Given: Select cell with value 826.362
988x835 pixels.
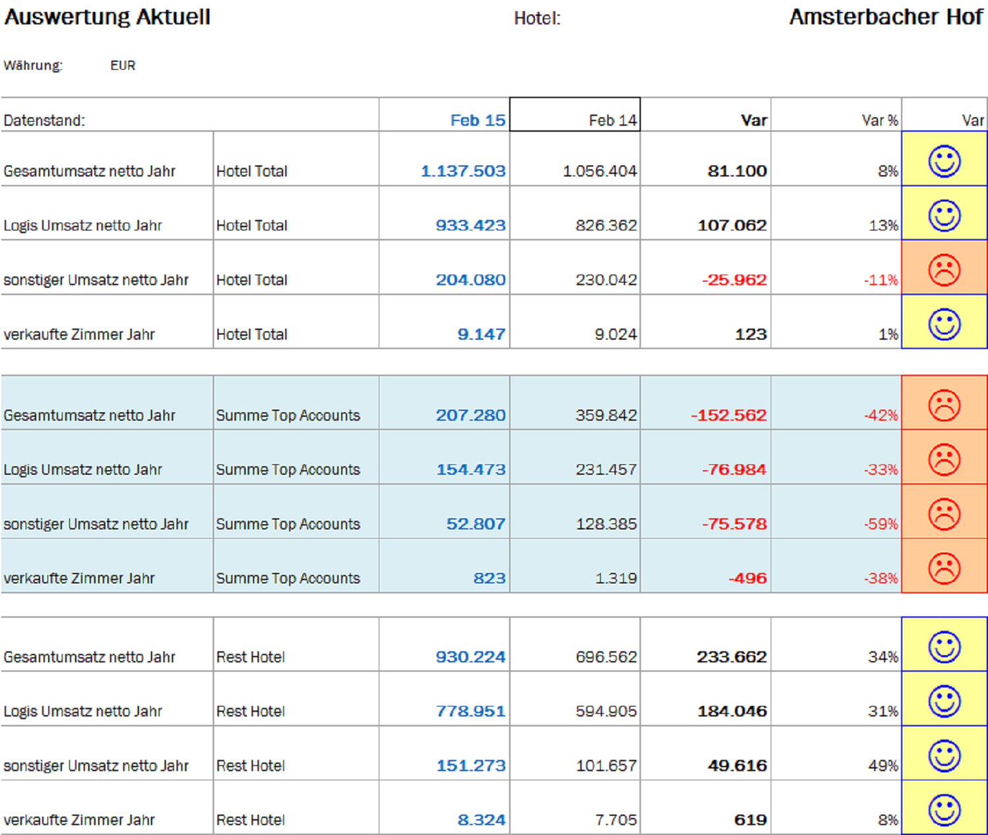Looking at the screenshot, I should pyautogui.click(x=575, y=213).
